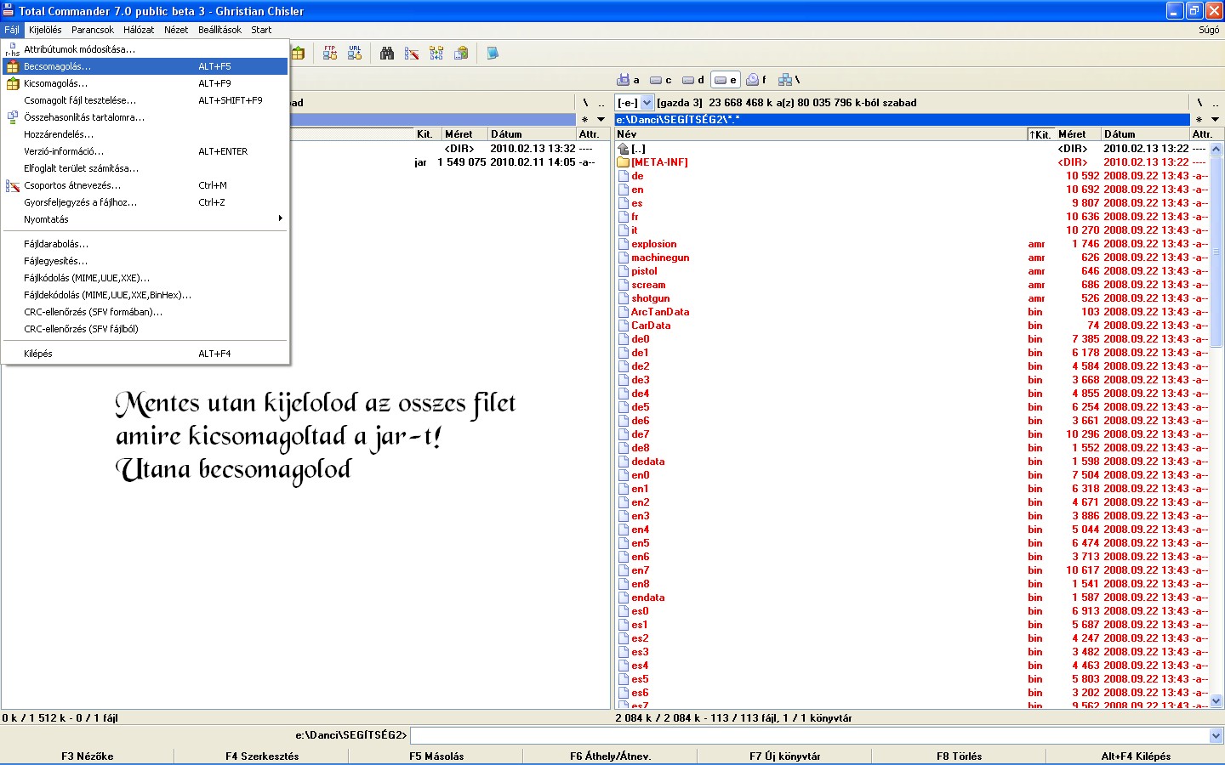Click the copy file names clipboard icon

[461, 54]
